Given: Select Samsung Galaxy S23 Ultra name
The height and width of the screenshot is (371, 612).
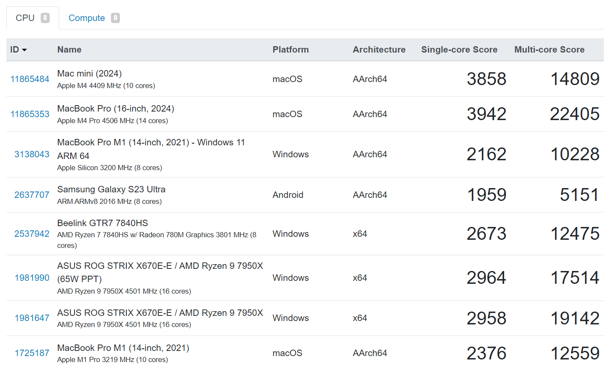Looking at the screenshot, I should pos(111,189).
